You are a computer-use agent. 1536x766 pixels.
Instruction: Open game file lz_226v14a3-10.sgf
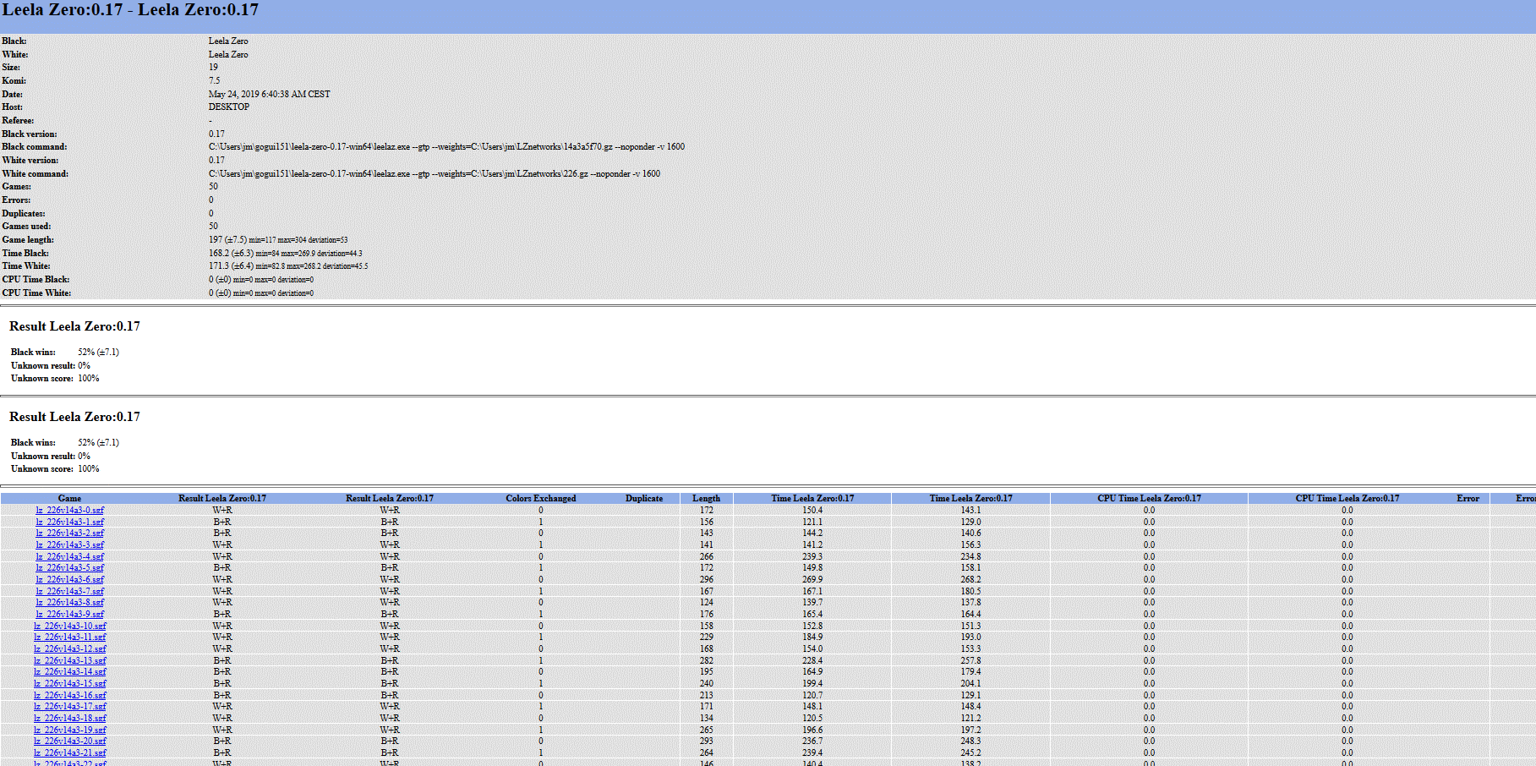click(x=69, y=626)
